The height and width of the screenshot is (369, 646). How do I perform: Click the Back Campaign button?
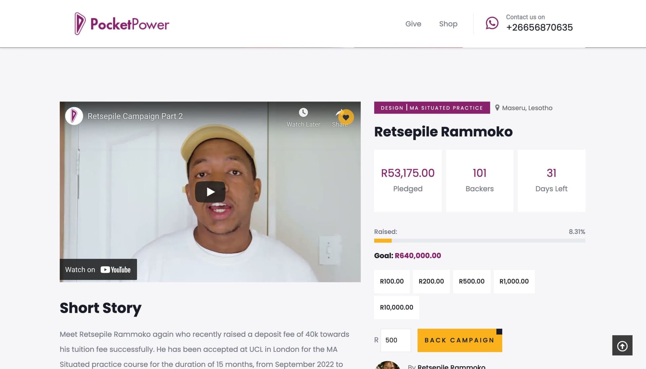(460, 340)
